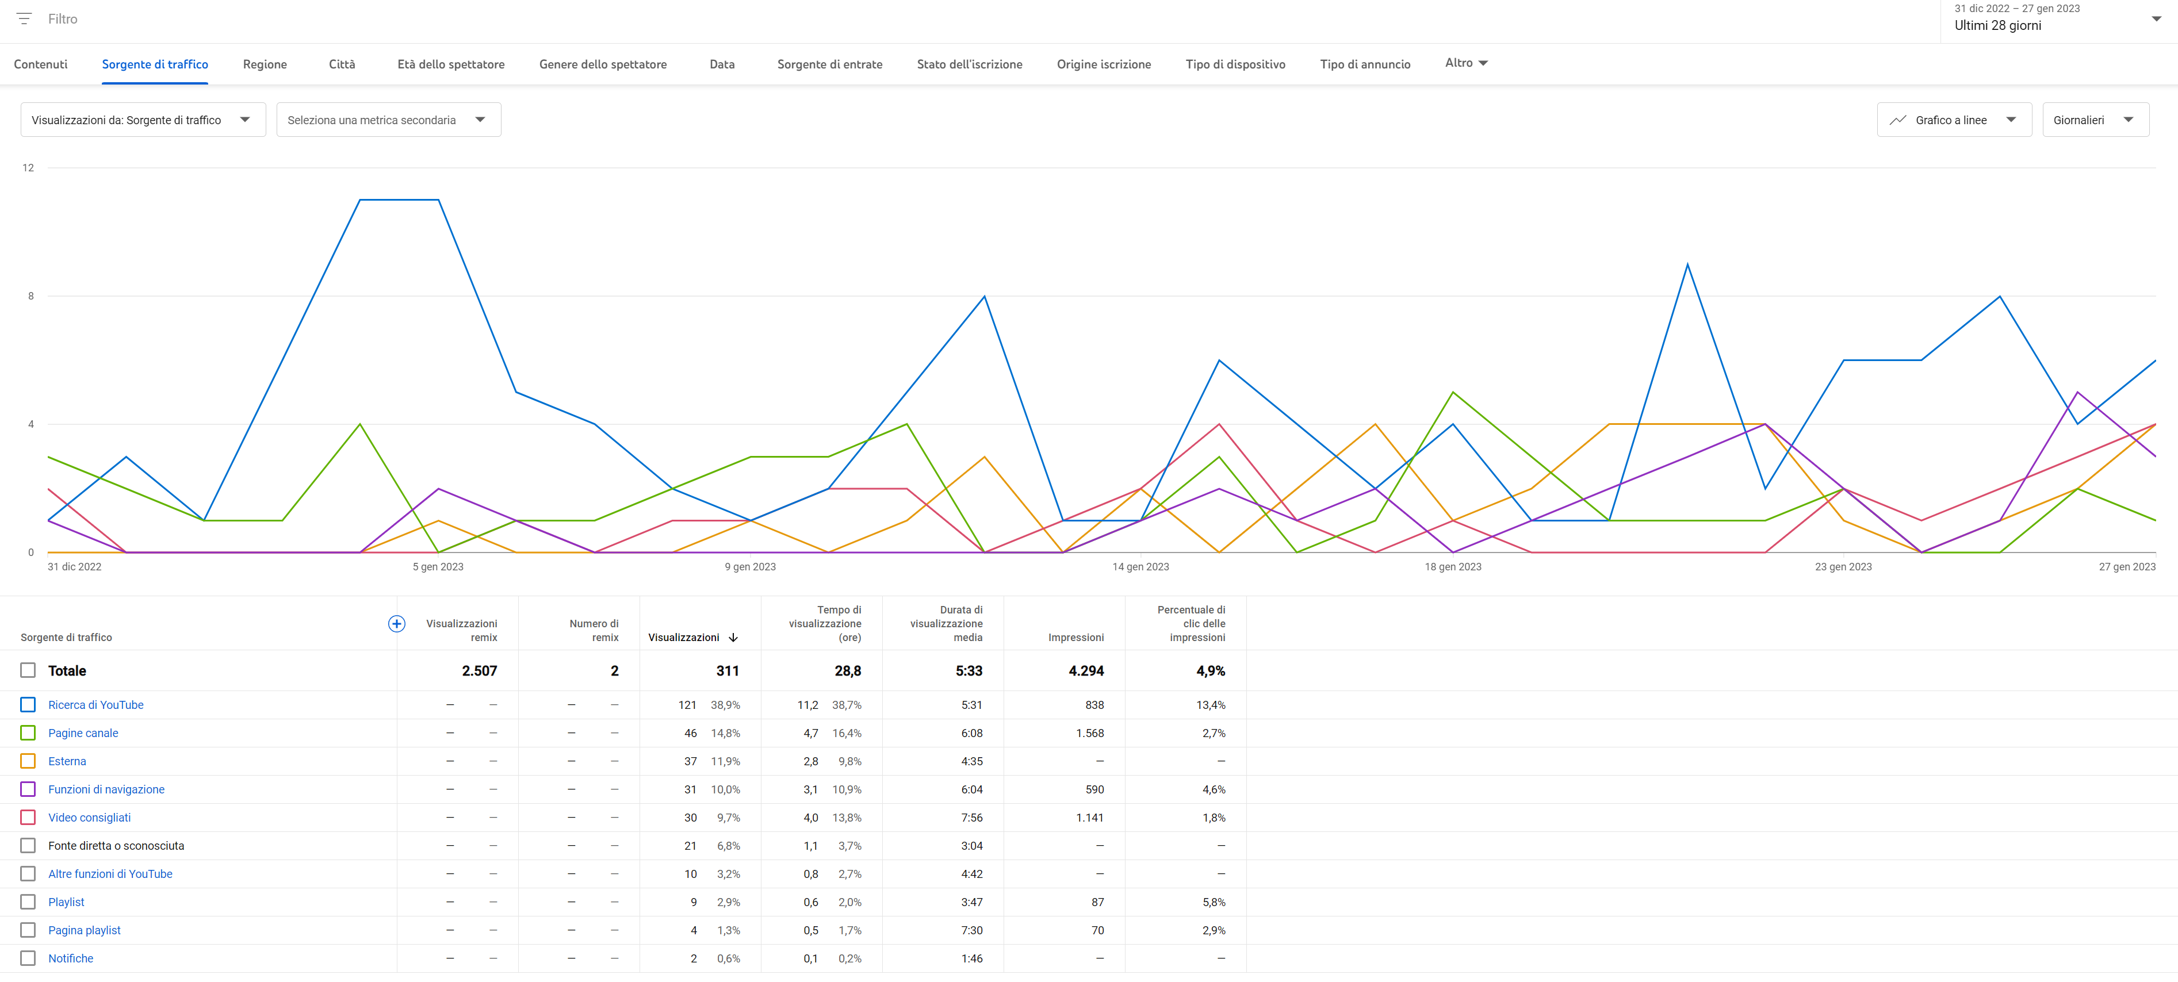Check the Notifiche row checkbox
The image size is (2178, 982).
click(x=28, y=958)
